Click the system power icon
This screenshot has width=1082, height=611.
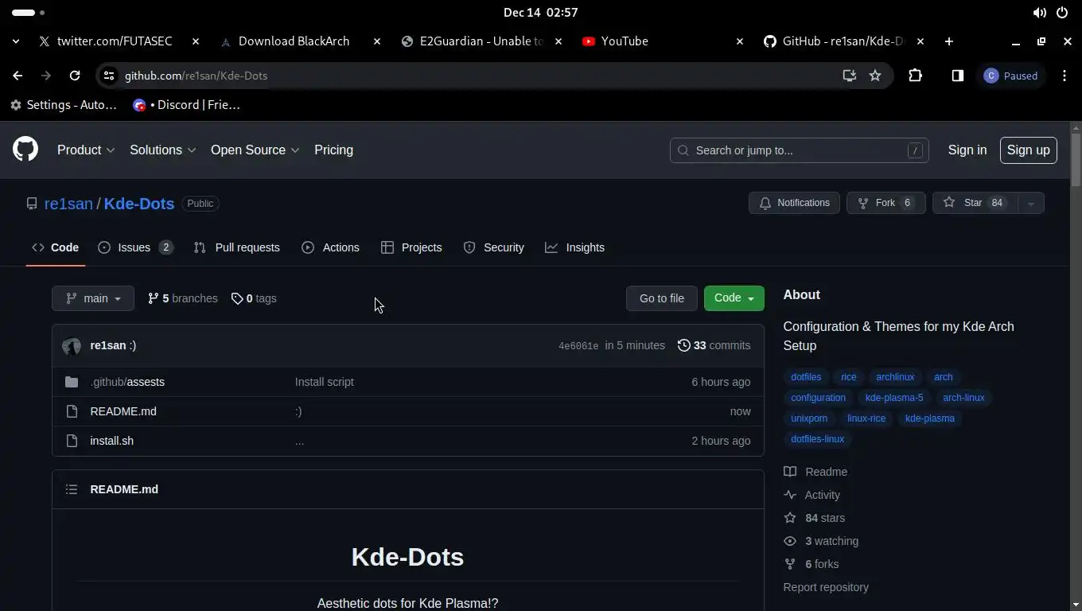[1062, 13]
